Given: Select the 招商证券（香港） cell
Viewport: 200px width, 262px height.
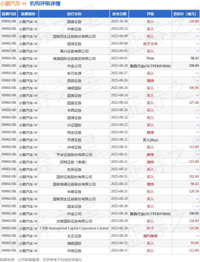Looking at the screenshot, I should click(74, 162).
